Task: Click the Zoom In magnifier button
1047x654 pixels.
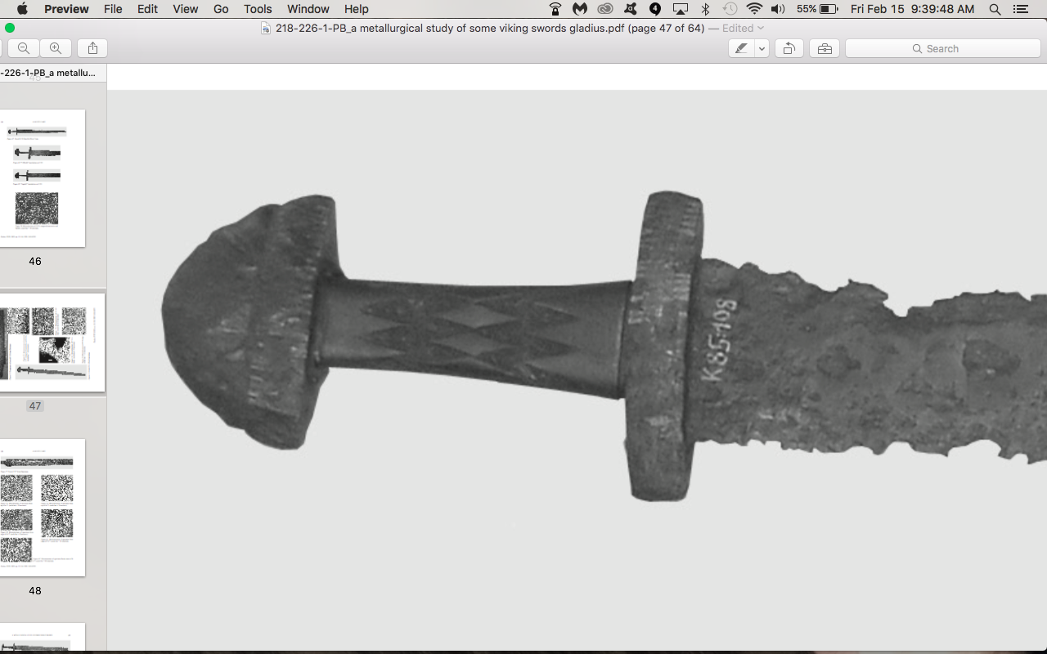Action: (55, 48)
